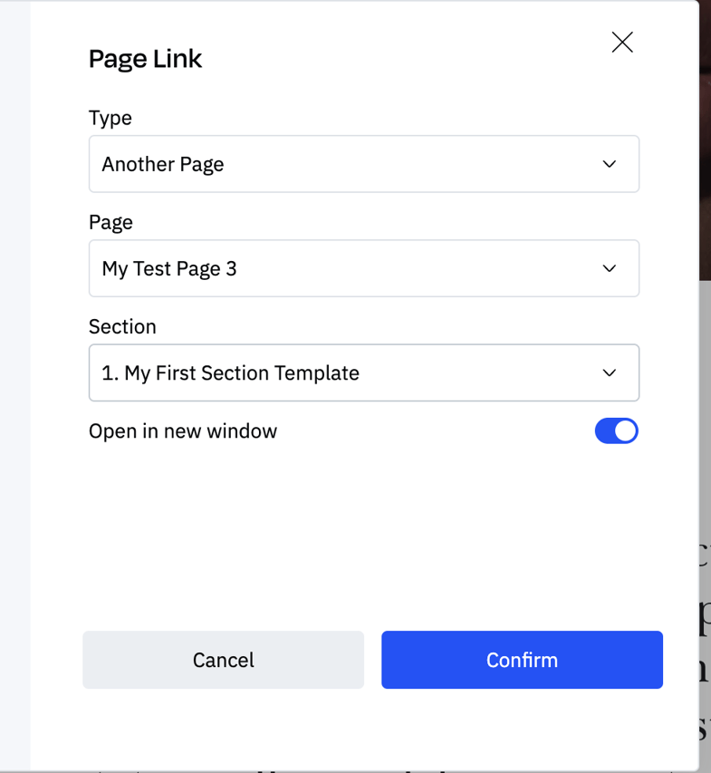The height and width of the screenshot is (773, 711).
Task: Confirm the page link settings
Action: [x=522, y=660]
